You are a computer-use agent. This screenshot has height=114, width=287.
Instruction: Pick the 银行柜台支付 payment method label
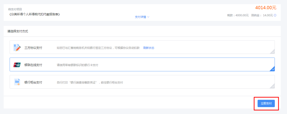33,82
